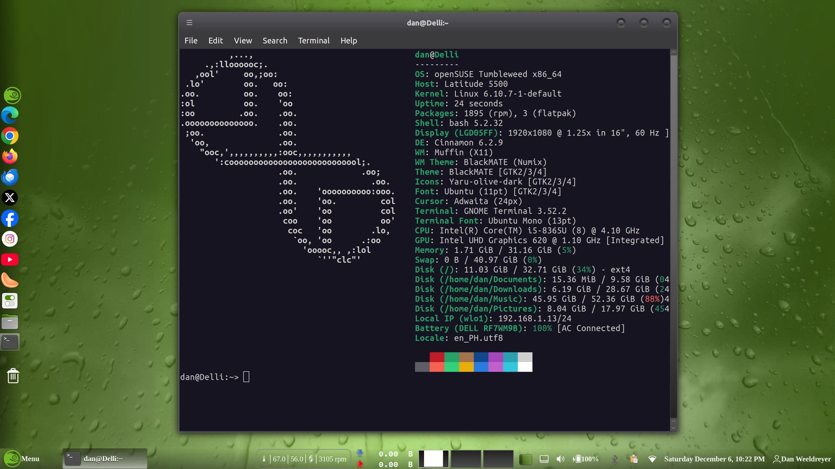Open the Terminal menu in menubar

(x=314, y=40)
